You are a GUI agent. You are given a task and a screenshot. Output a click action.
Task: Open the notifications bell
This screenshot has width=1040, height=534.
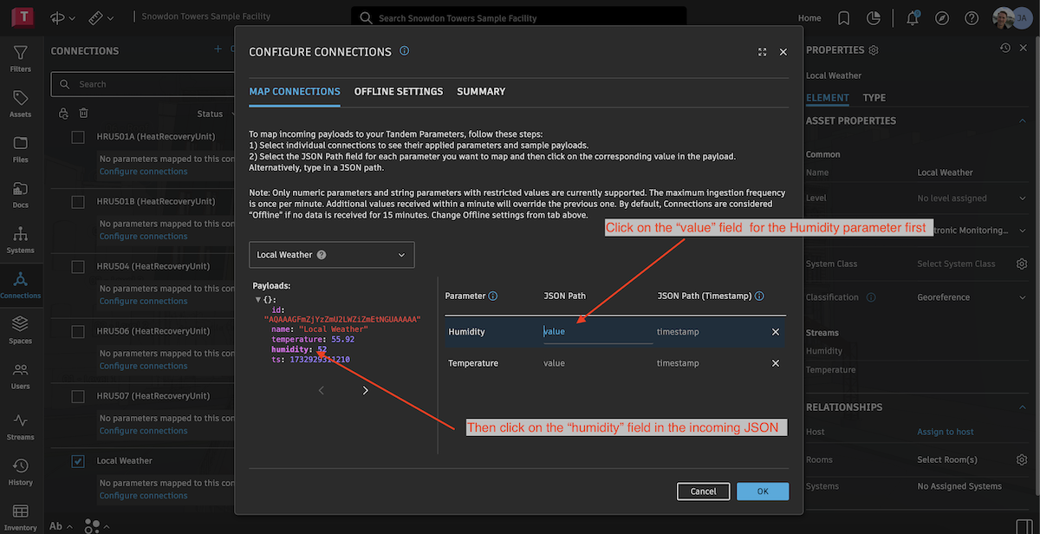(912, 18)
